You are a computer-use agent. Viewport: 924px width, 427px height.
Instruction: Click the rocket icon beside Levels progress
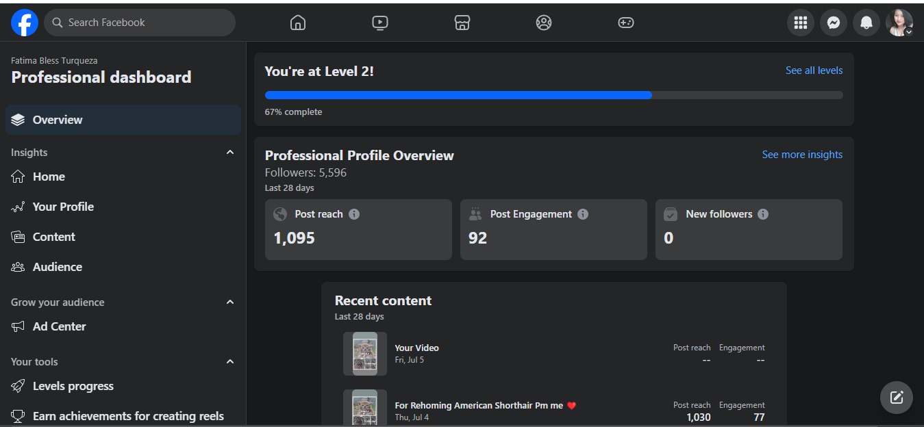(x=18, y=386)
